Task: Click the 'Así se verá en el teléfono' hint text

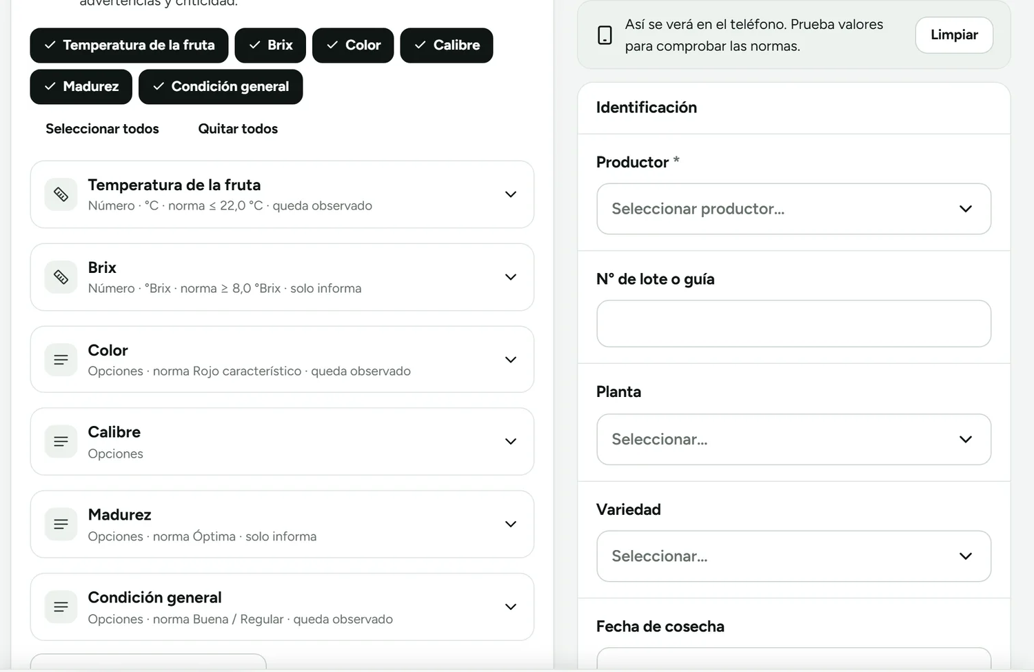Action: [754, 35]
